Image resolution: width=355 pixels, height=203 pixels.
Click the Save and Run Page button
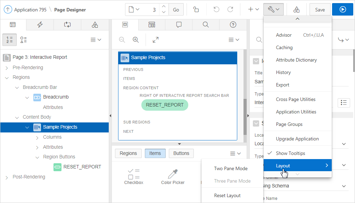point(342,9)
